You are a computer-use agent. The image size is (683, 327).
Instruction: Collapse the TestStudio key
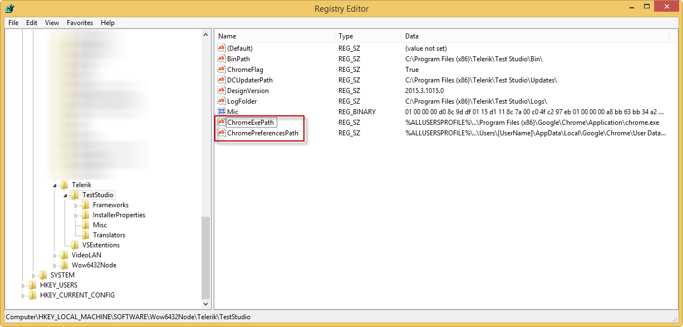click(66, 195)
